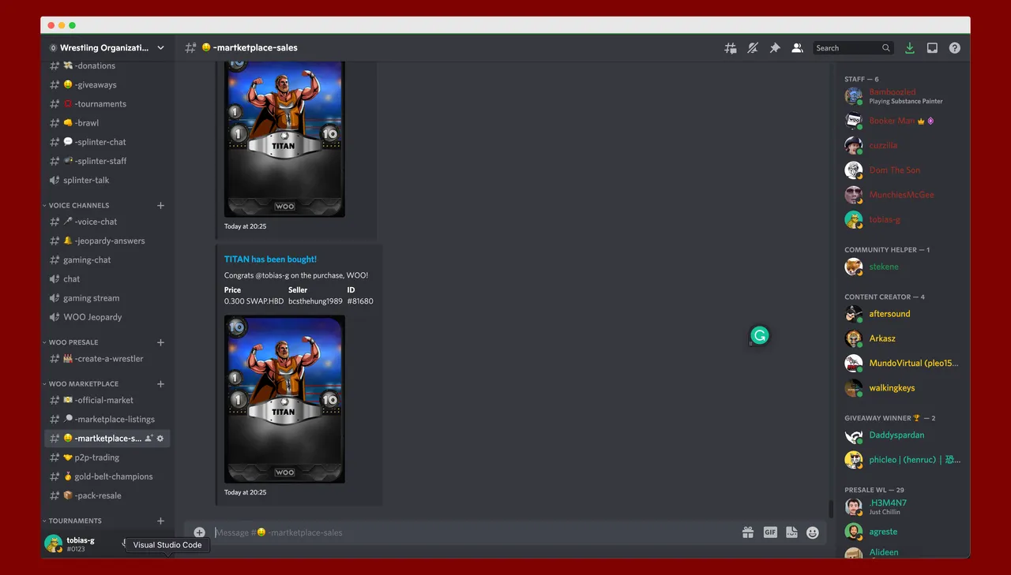Click the message input field
1011x575 pixels.
click(474, 532)
